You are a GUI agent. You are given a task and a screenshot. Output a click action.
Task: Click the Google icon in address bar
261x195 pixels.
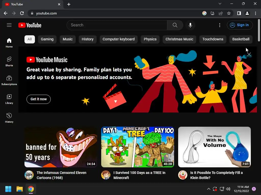click(204, 13)
